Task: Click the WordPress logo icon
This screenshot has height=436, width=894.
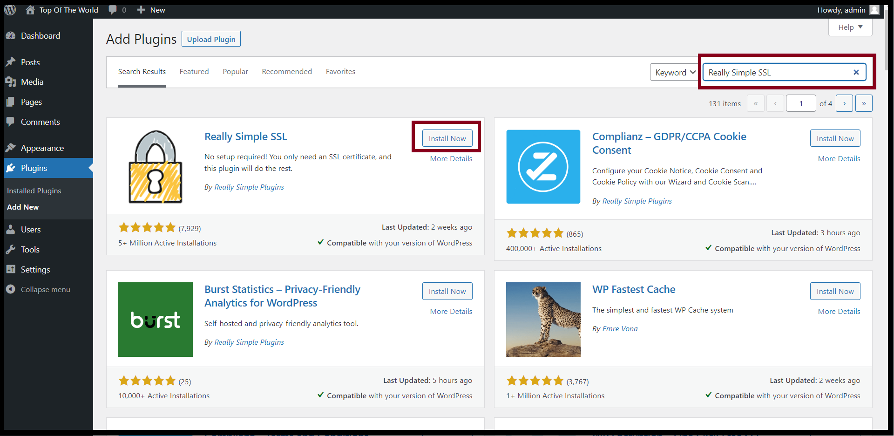Action: 10,10
